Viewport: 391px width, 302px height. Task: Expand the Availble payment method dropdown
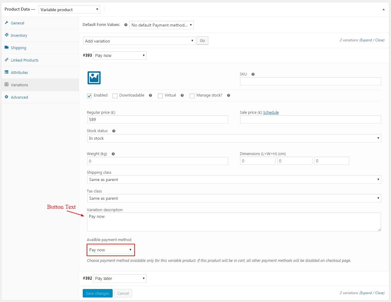pyautogui.click(x=111, y=250)
